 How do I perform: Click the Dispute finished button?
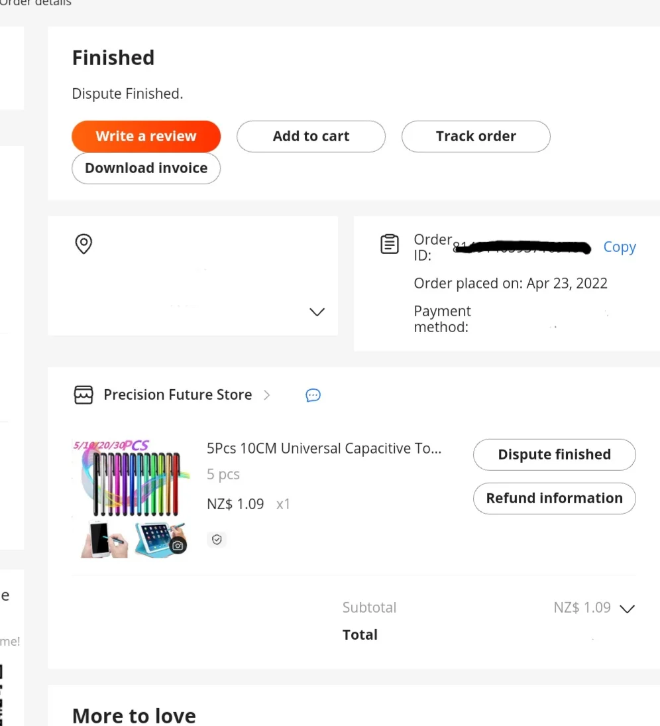(554, 455)
